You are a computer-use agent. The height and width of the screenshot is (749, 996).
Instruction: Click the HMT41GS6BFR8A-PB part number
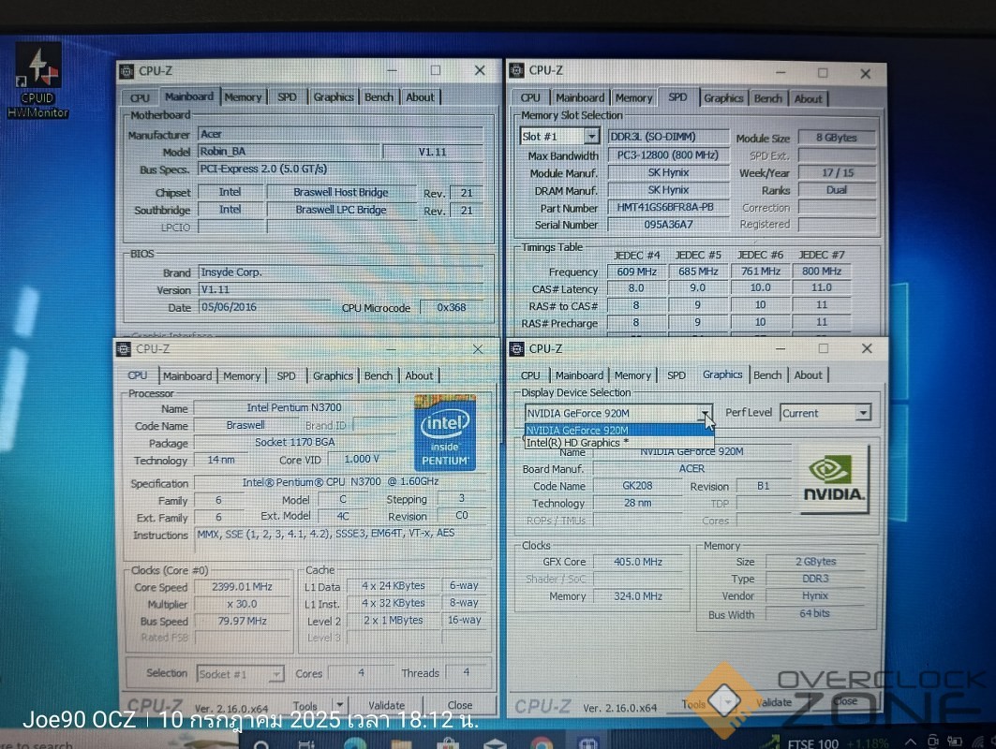click(668, 208)
